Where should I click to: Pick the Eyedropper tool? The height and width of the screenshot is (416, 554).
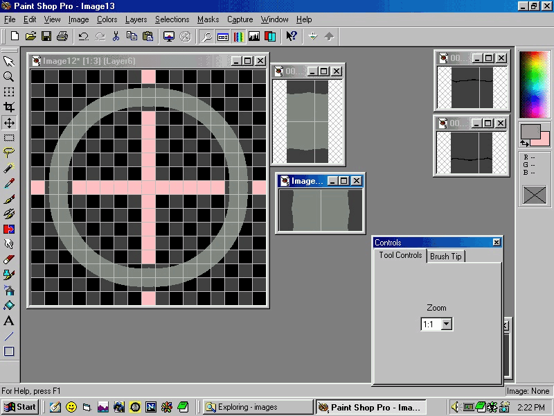(9, 183)
